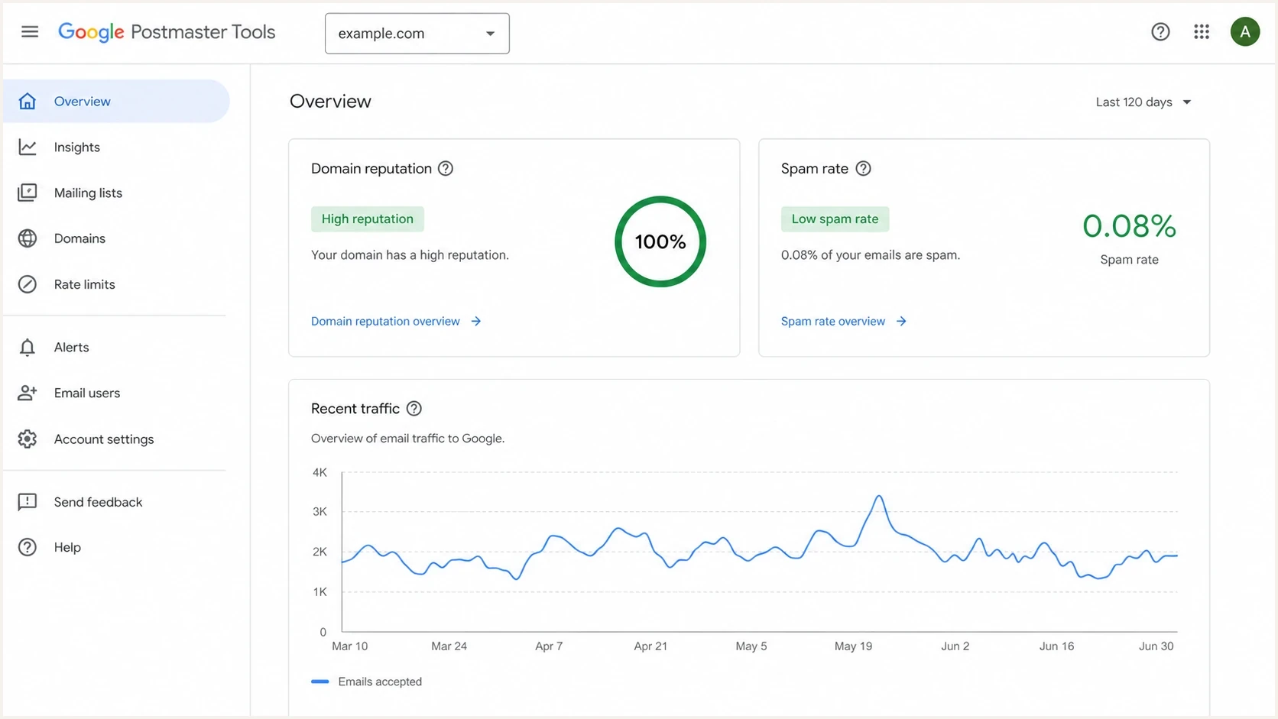Viewport: 1278px width, 719px height.
Task: Click the Low spam rate badge
Action: (835, 219)
